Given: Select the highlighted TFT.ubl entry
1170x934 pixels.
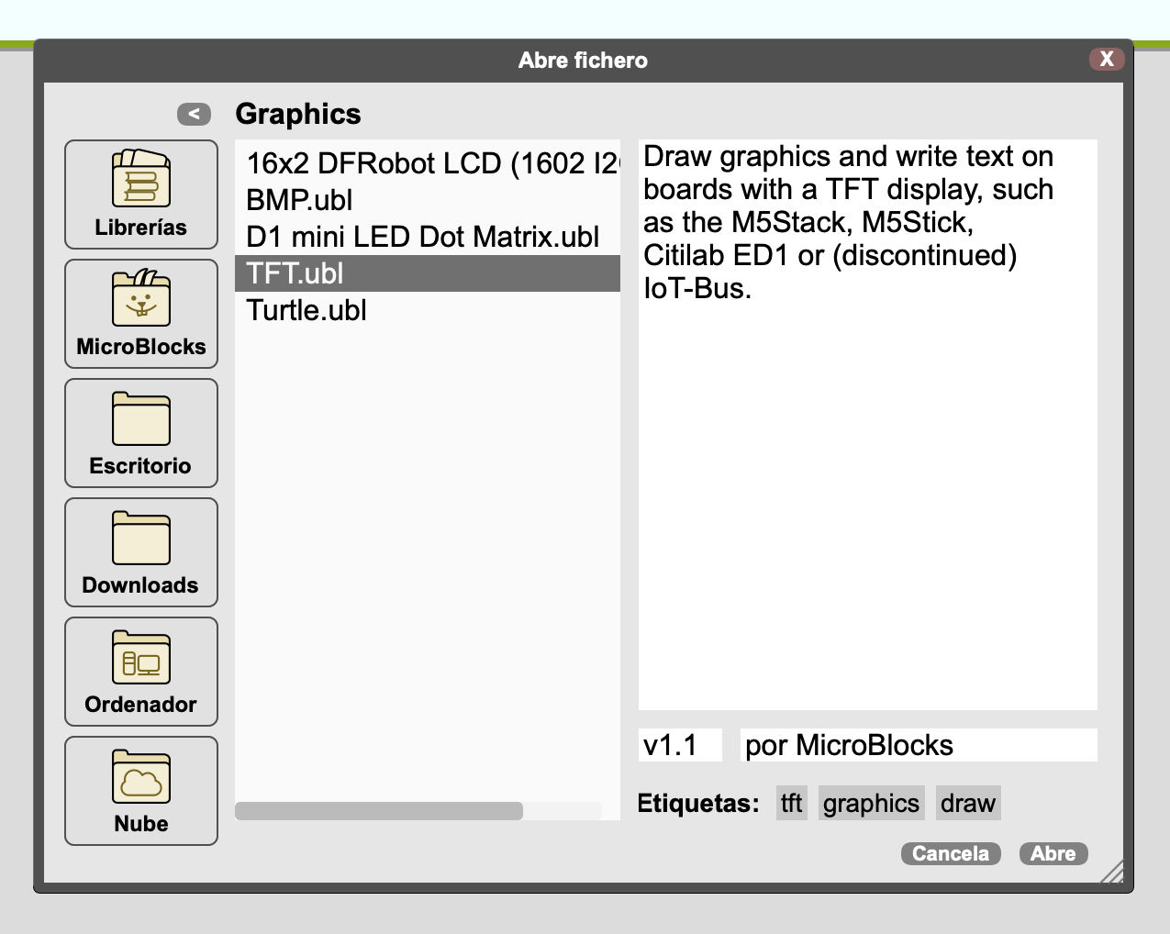Looking at the screenshot, I should (x=295, y=273).
